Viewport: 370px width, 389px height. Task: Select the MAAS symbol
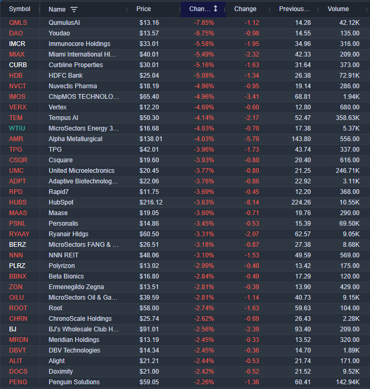(18, 213)
